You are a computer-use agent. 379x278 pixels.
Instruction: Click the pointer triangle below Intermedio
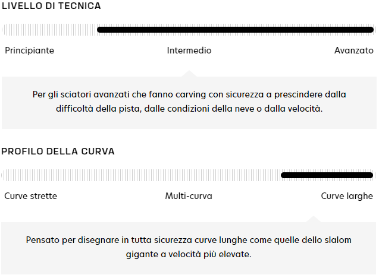[189, 74]
